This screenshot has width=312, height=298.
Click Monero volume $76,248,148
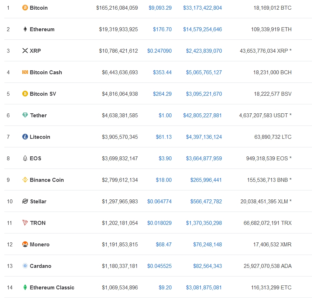[x=207, y=244]
